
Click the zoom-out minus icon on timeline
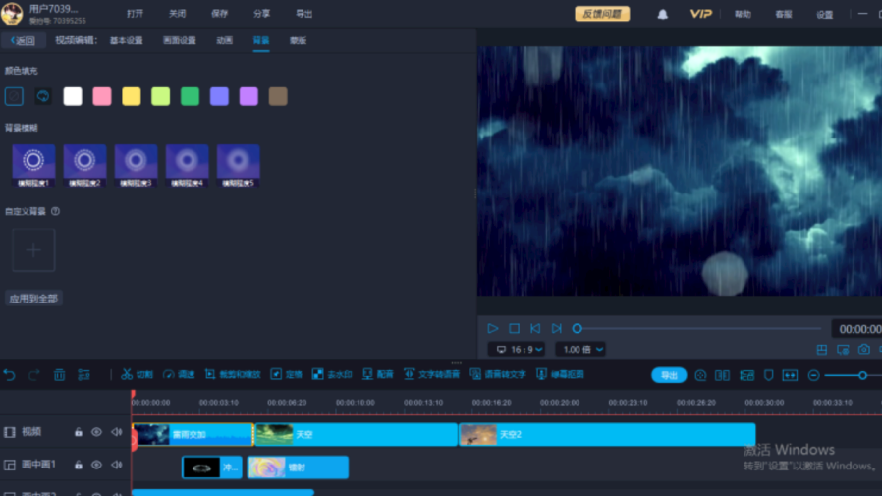click(813, 375)
